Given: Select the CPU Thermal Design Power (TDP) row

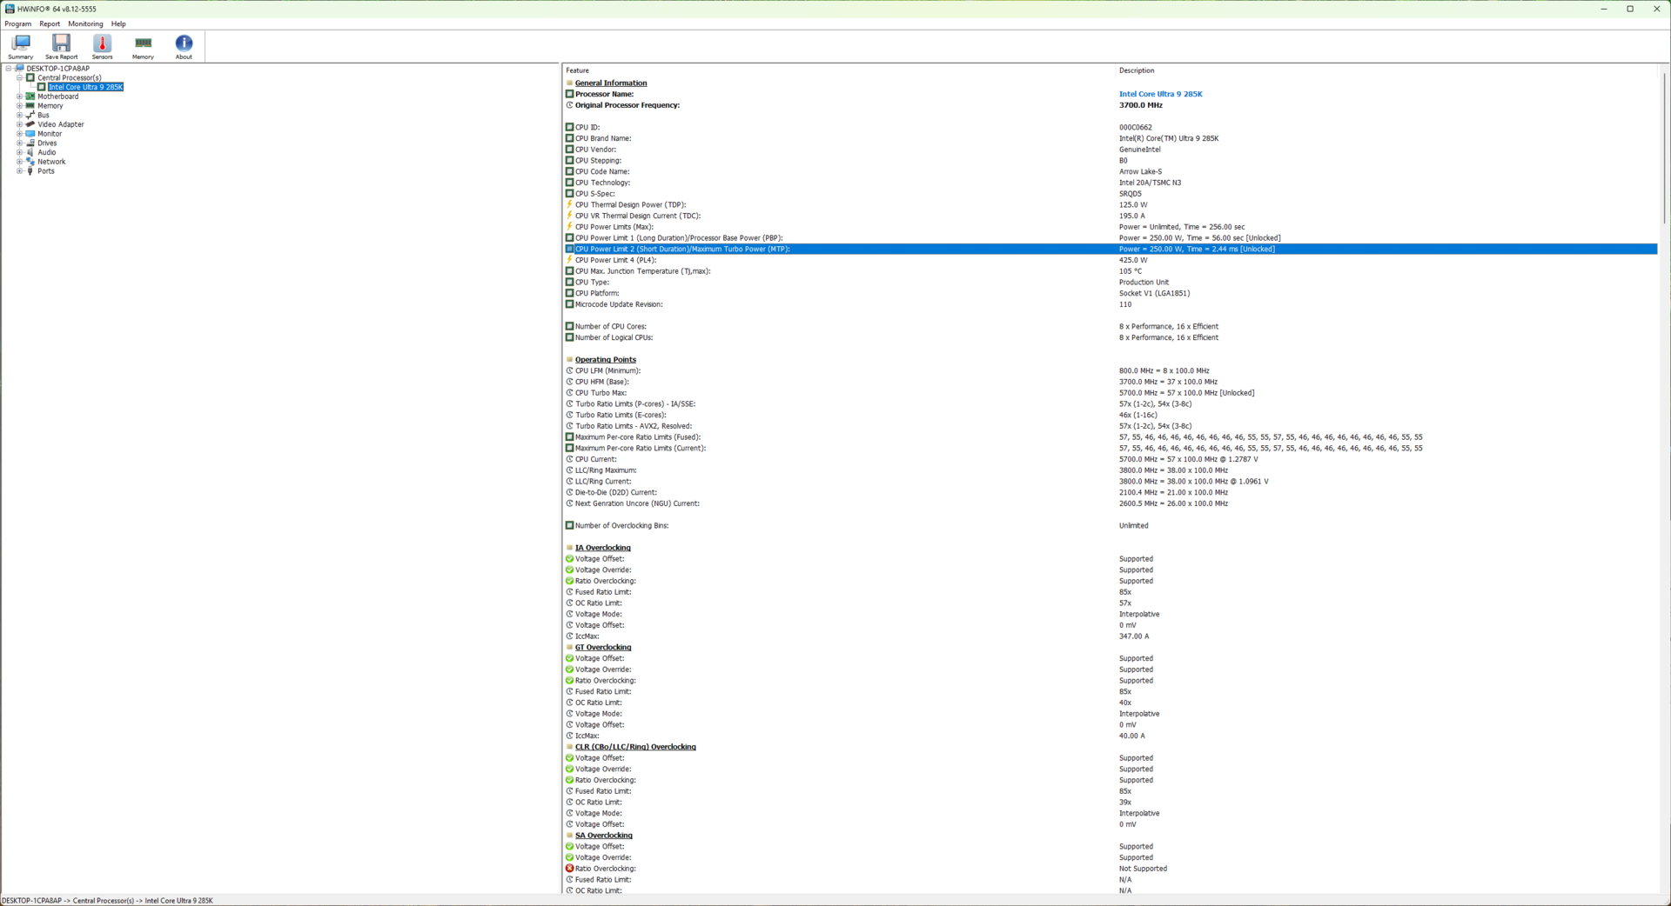Looking at the screenshot, I should (x=1111, y=205).
